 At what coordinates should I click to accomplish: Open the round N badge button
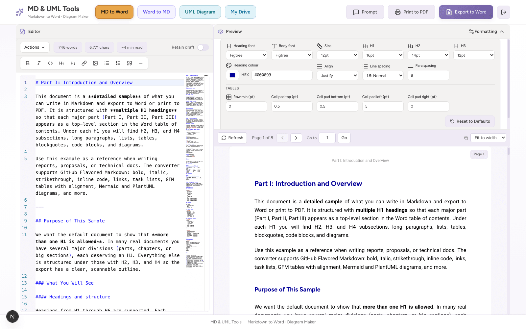pos(12,317)
